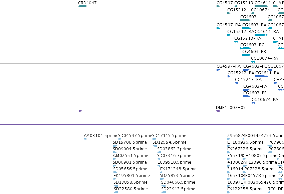Click the SD09004.5prime EST label

130,149
